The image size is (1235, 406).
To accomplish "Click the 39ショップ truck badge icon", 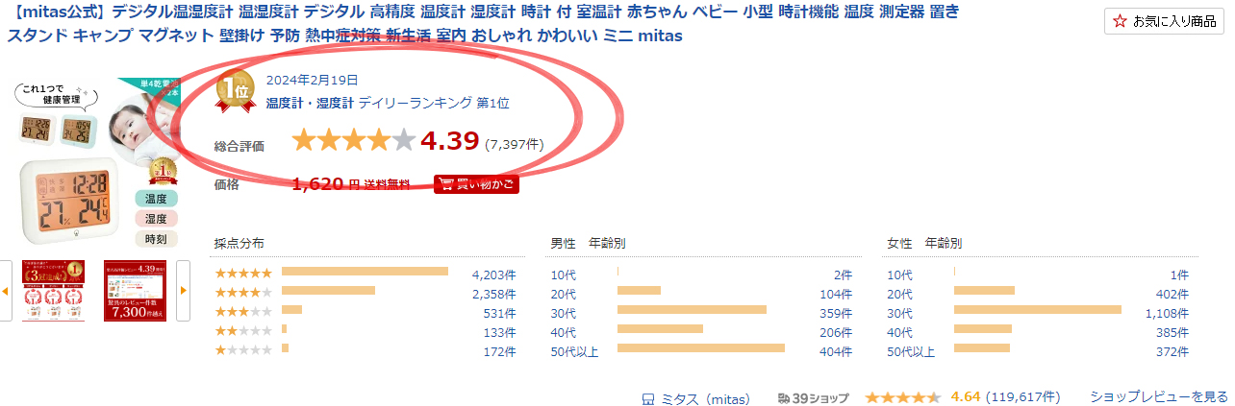I will 785,397.
